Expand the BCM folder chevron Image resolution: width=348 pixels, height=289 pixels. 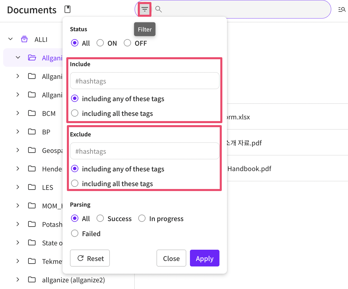coord(18,113)
